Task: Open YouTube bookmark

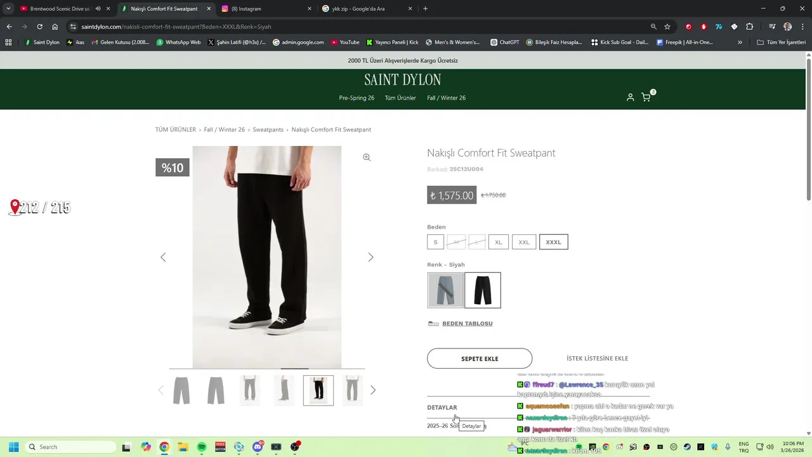Action: pos(344,43)
